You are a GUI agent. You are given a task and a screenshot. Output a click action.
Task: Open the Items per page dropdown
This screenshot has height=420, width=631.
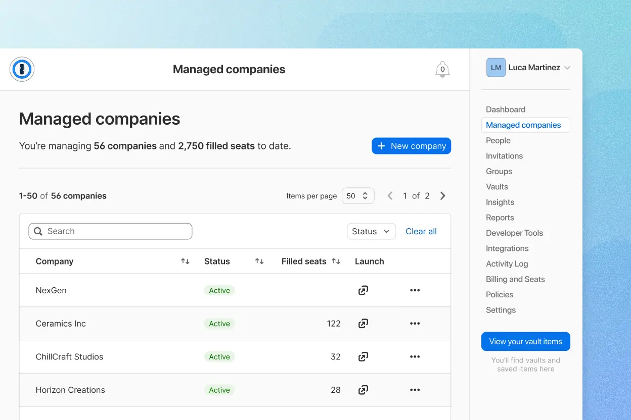pyautogui.click(x=358, y=196)
